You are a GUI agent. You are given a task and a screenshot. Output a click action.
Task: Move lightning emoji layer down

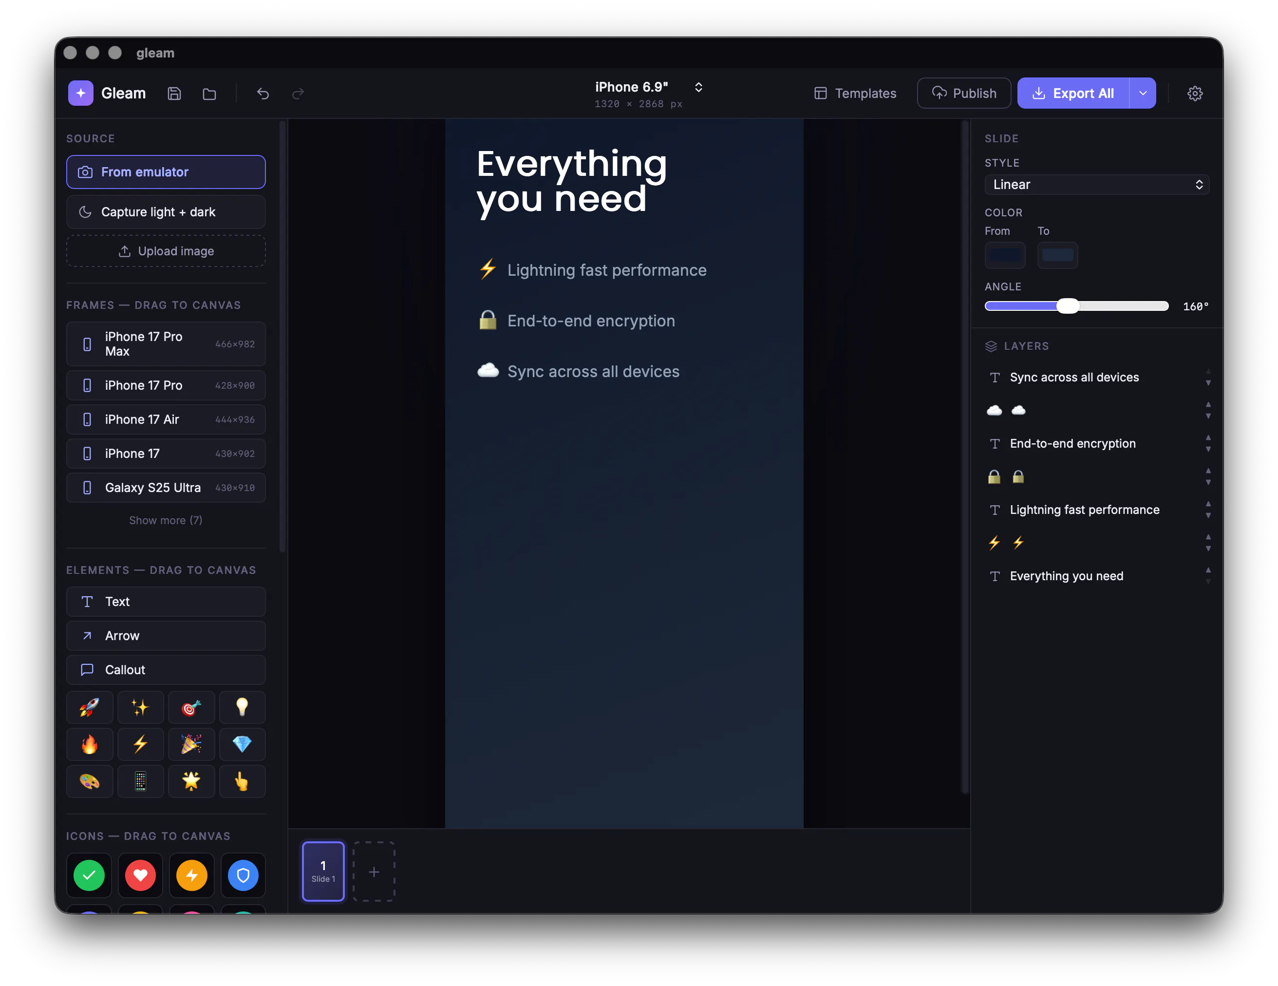[1208, 549]
